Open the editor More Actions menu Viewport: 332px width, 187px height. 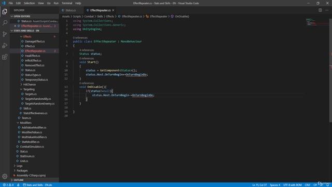coord(327,10)
